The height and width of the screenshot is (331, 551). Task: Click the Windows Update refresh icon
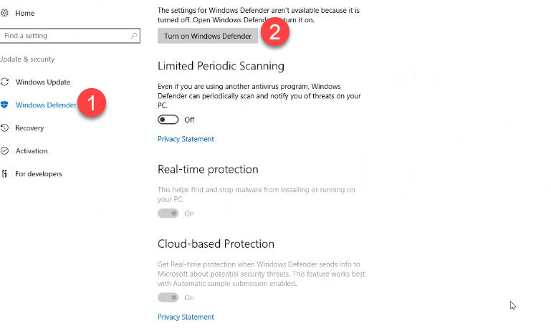pos(4,82)
